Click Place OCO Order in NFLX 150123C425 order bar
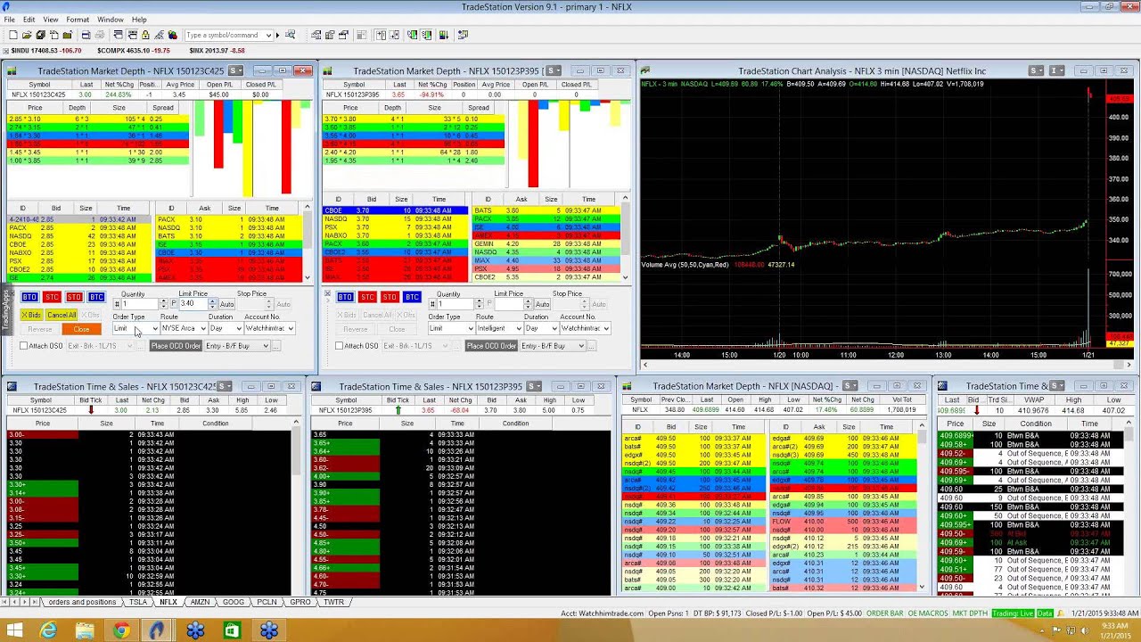 click(x=176, y=346)
